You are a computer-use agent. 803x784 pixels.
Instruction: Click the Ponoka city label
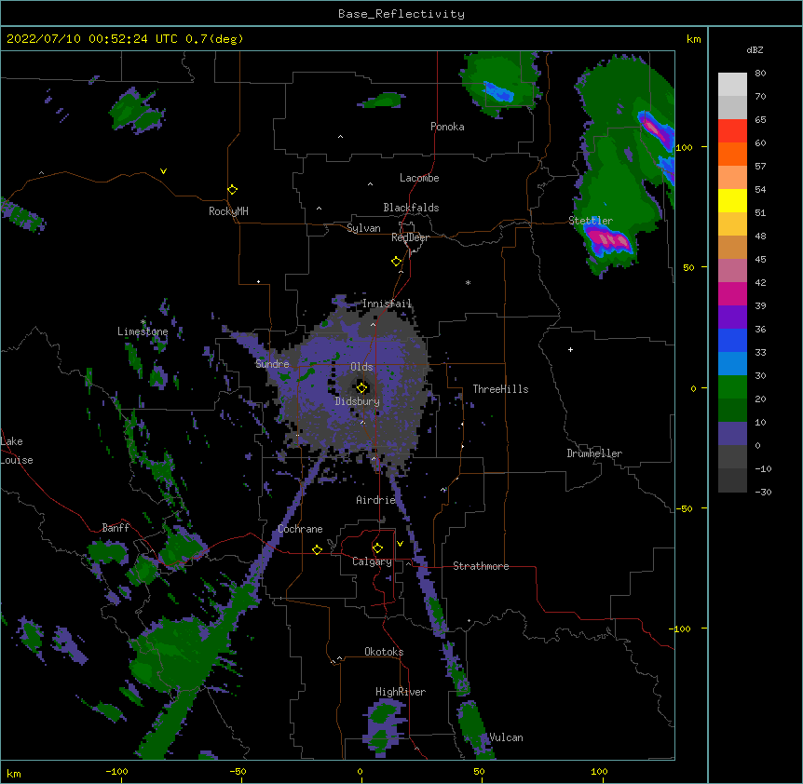coord(447,127)
